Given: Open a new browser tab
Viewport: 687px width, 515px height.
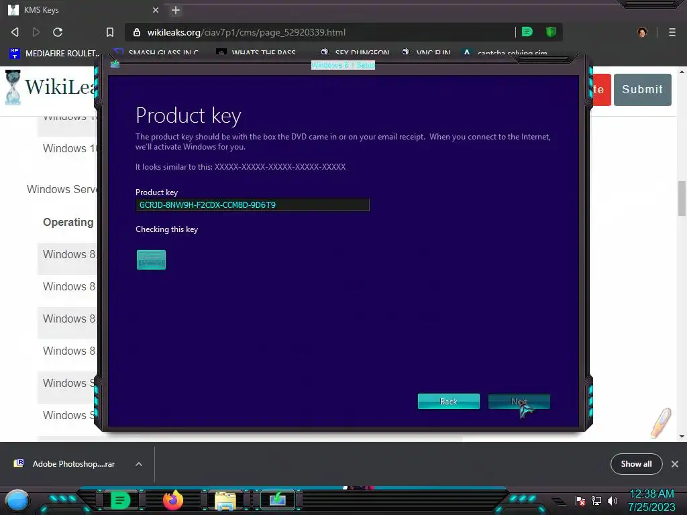Looking at the screenshot, I should pyautogui.click(x=176, y=10).
